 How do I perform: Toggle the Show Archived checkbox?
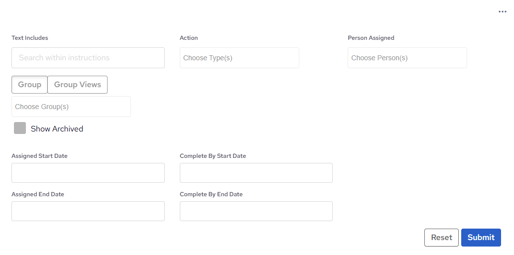pyautogui.click(x=20, y=128)
